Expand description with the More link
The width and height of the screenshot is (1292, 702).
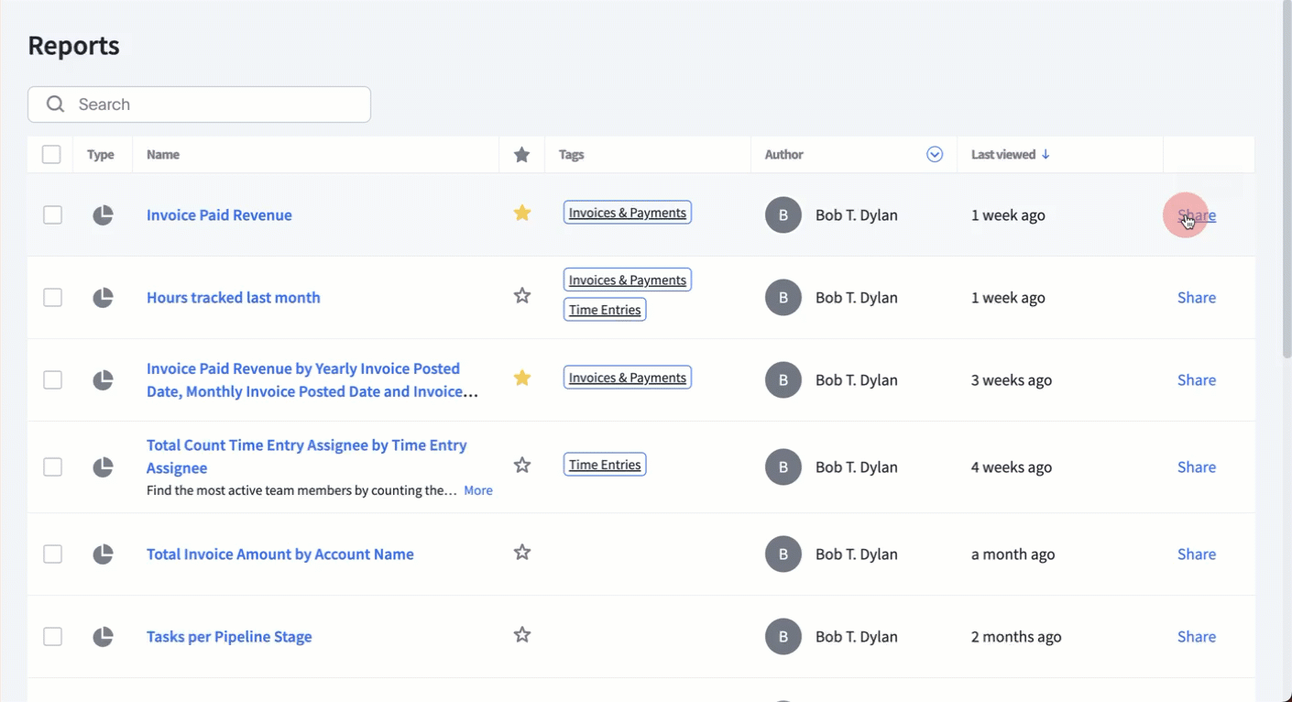(x=477, y=491)
